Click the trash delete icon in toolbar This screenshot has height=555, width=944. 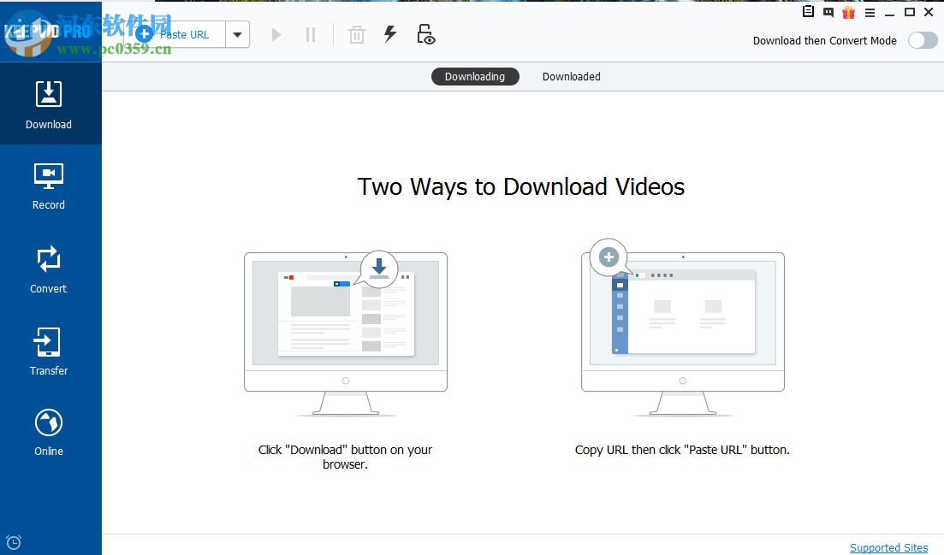(x=357, y=34)
